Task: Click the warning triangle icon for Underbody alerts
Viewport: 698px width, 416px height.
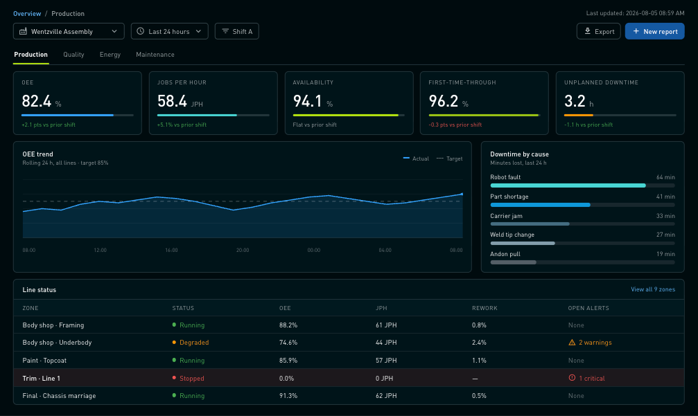Action: (x=572, y=342)
